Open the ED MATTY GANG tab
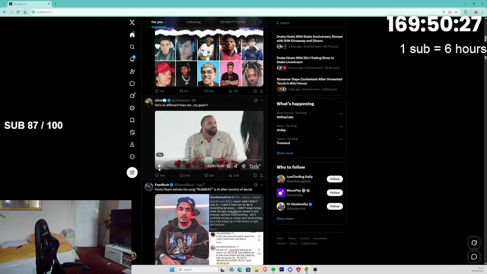Image resolution: width=487 pixels, height=274 pixels. [233, 22]
